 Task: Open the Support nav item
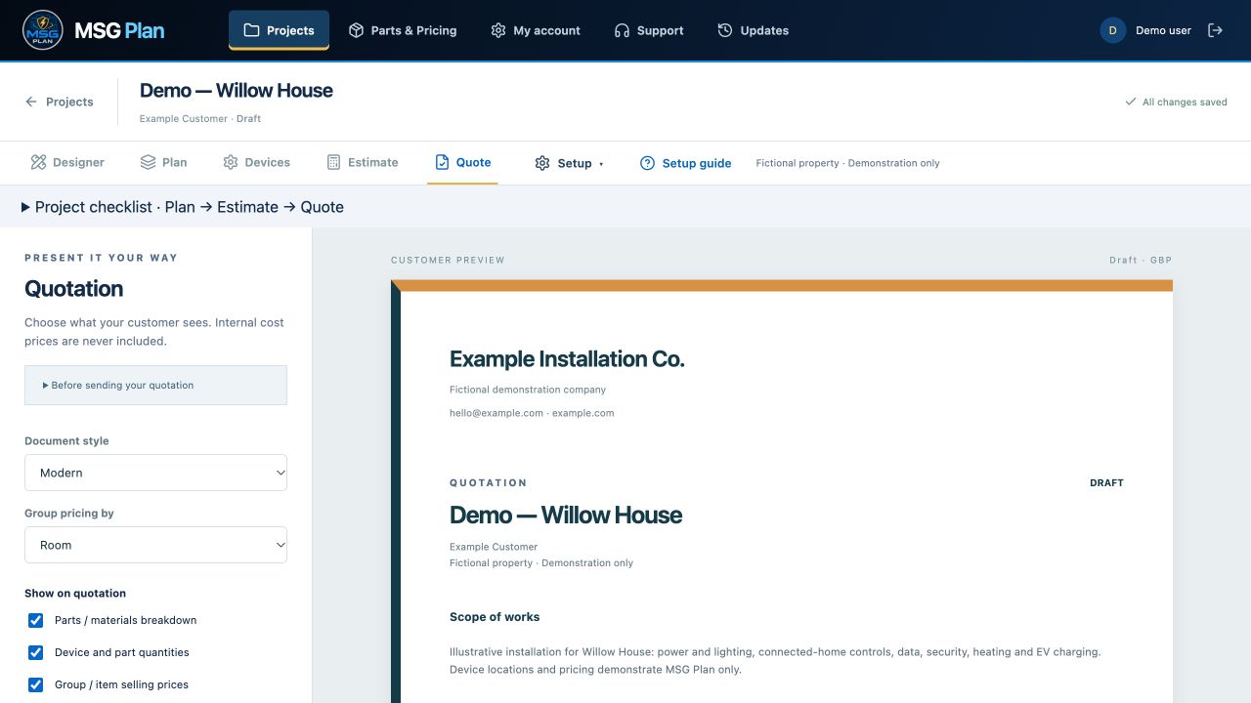pyautogui.click(x=649, y=30)
